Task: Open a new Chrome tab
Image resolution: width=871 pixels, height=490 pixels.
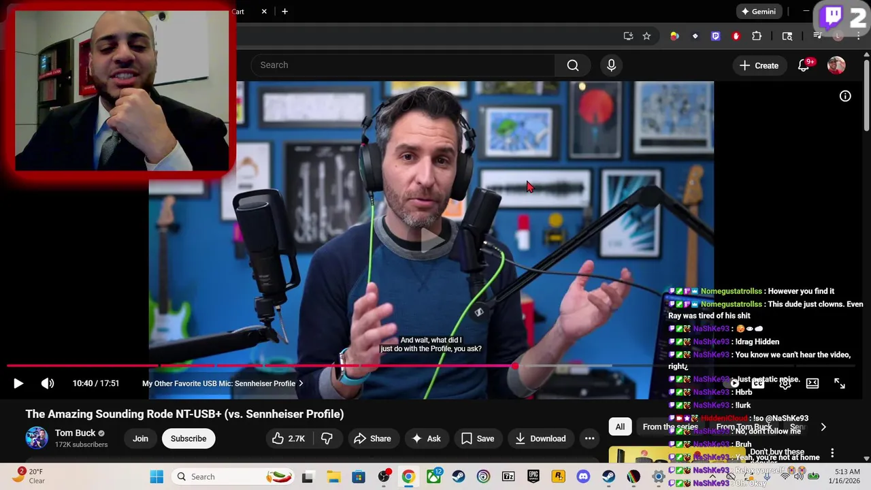Action: click(284, 12)
